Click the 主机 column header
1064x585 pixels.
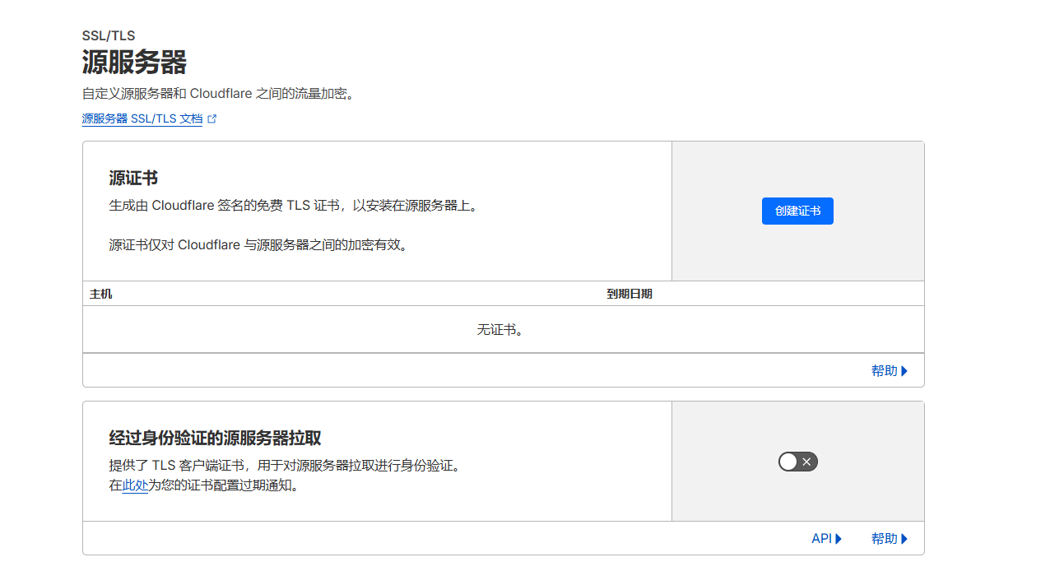[x=100, y=294]
